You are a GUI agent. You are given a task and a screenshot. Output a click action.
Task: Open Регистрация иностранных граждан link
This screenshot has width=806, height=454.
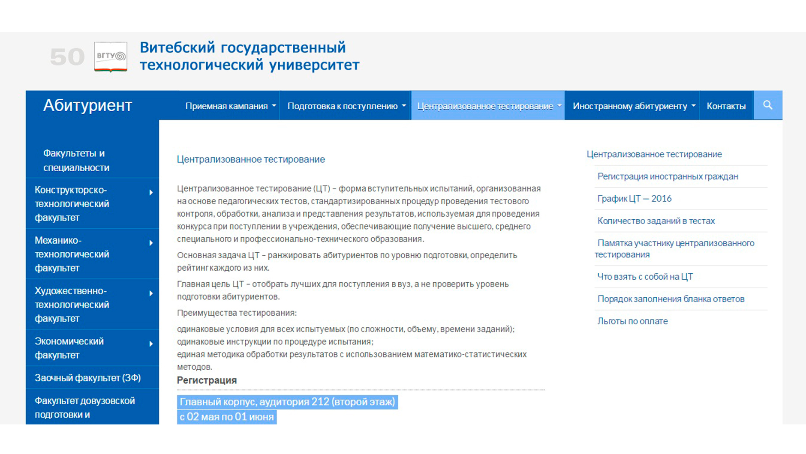click(668, 176)
